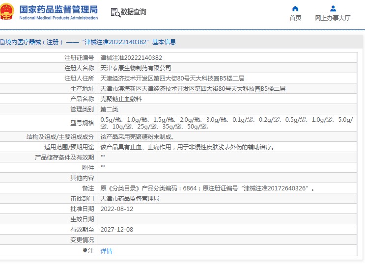Screen dimensions: 365x265
Task: Select the 注册人住所 address value
Action: coord(172,79)
